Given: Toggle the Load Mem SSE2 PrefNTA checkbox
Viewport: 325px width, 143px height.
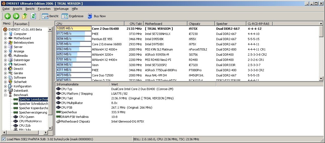Looking at the screenshot, I should pyautogui.click(x=4, y=139).
